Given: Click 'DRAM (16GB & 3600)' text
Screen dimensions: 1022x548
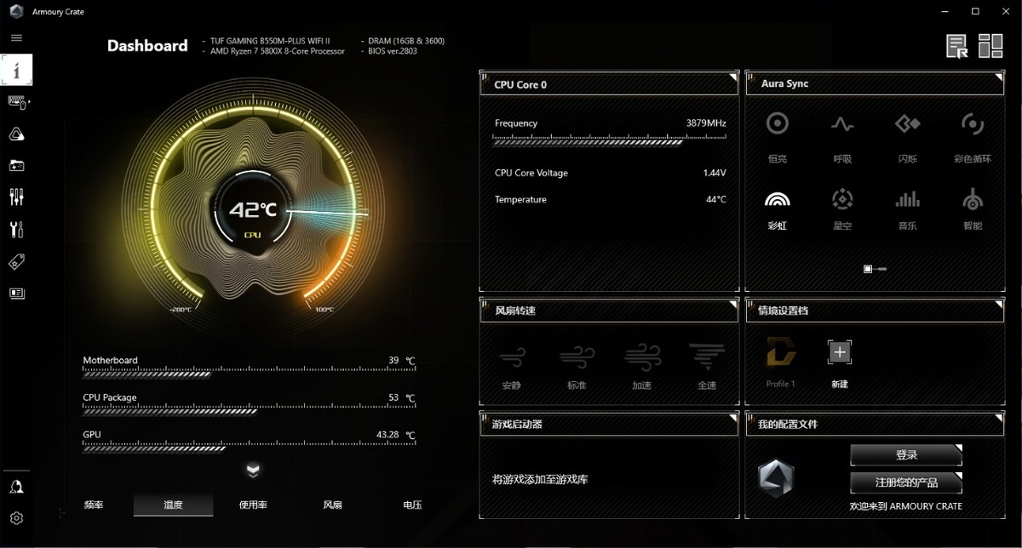Looking at the screenshot, I should point(406,41).
